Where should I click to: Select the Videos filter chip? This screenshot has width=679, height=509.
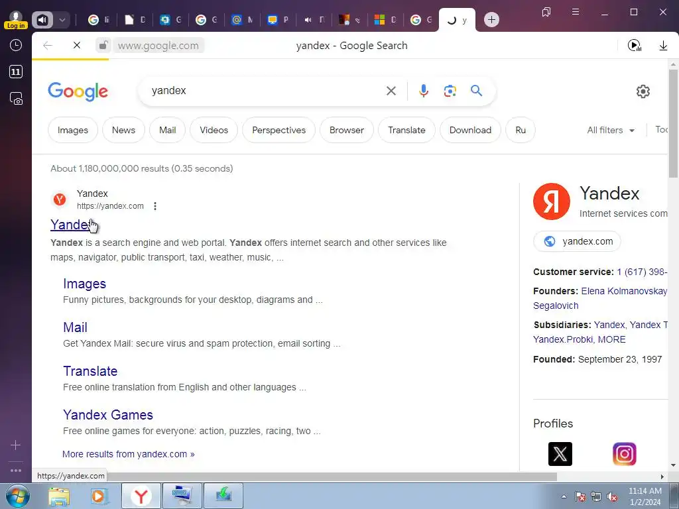(x=214, y=130)
